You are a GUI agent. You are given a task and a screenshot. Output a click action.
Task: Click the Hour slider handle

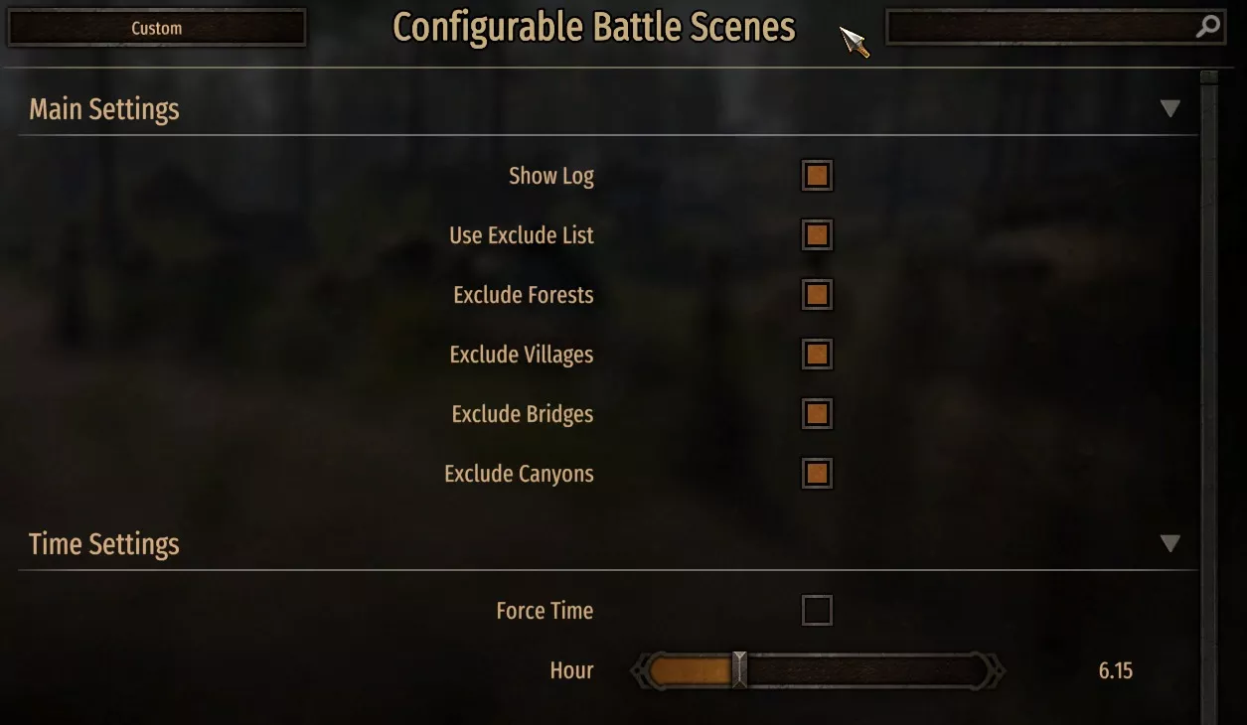click(739, 670)
